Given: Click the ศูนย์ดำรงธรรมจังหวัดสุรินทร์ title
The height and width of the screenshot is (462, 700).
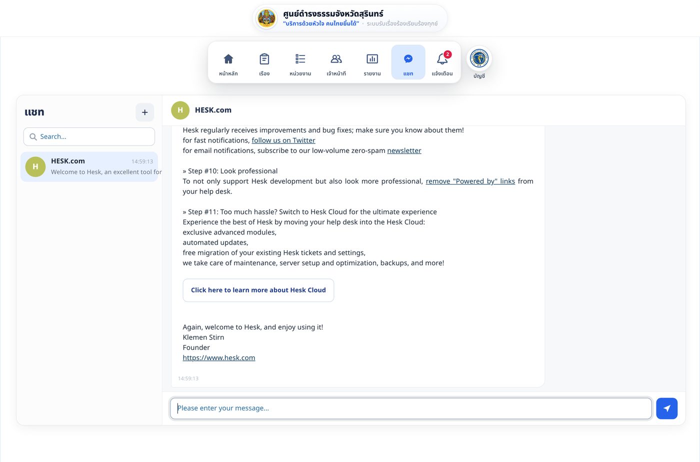Looking at the screenshot, I should [333, 13].
